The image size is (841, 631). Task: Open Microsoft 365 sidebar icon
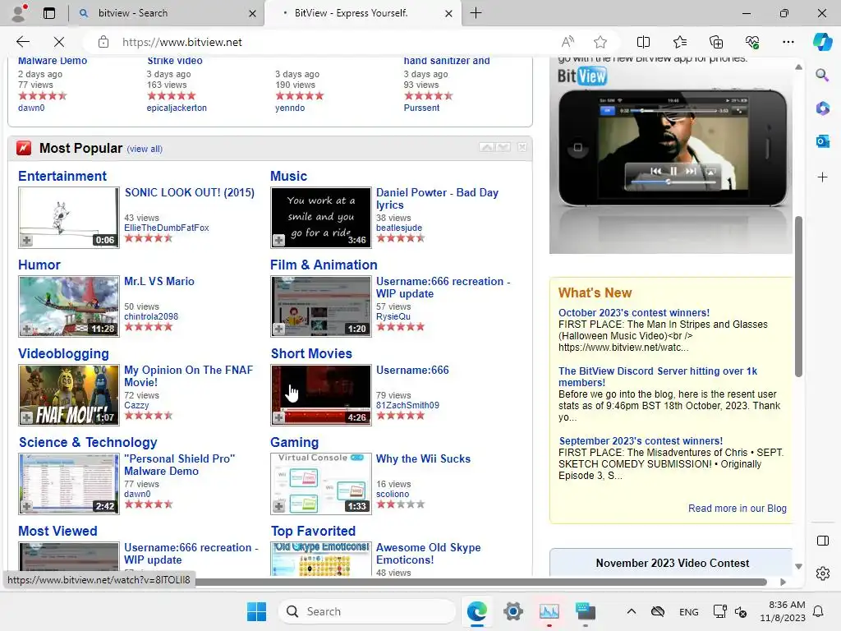click(x=822, y=108)
